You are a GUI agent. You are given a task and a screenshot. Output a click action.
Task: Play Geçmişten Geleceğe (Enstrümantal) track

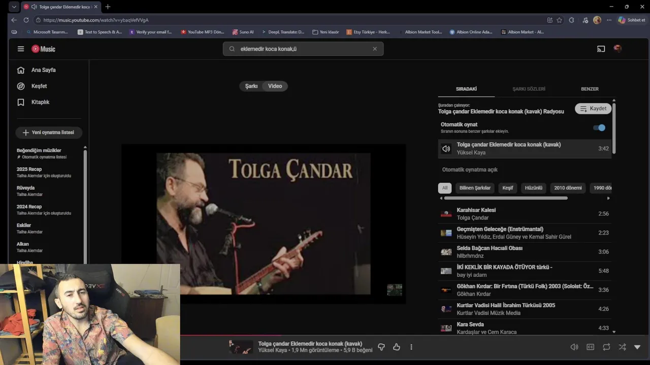point(525,233)
